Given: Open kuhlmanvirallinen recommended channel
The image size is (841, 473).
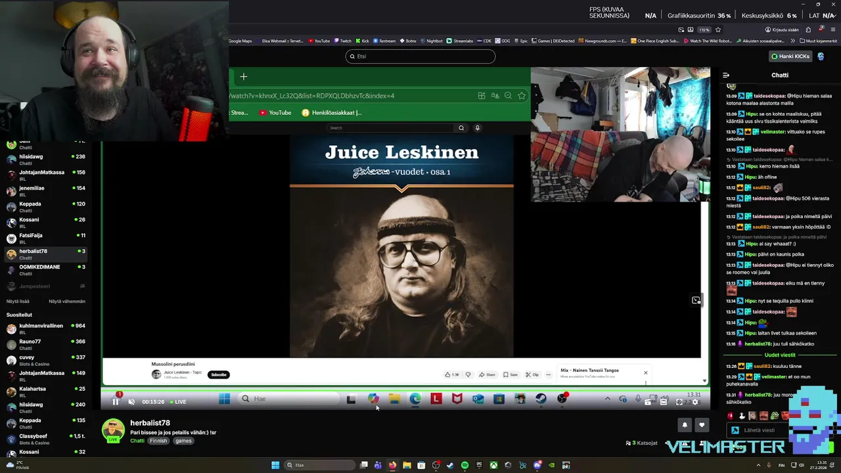Looking at the screenshot, I should click(x=46, y=328).
